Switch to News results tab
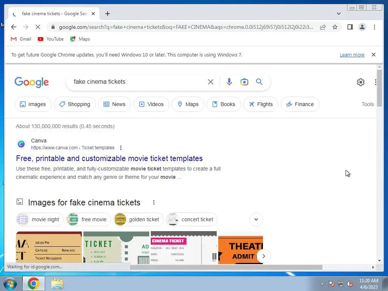This screenshot has height=291, width=388. (114, 104)
